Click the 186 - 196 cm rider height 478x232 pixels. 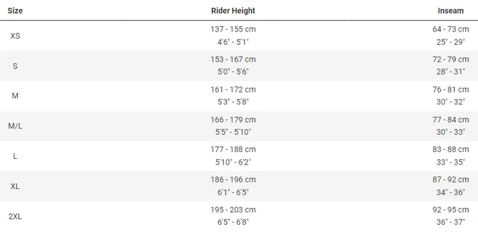[233, 180]
